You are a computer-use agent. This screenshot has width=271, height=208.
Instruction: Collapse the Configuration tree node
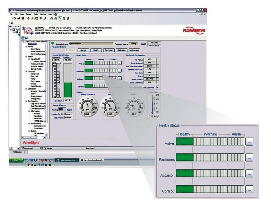[x=26, y=101]
